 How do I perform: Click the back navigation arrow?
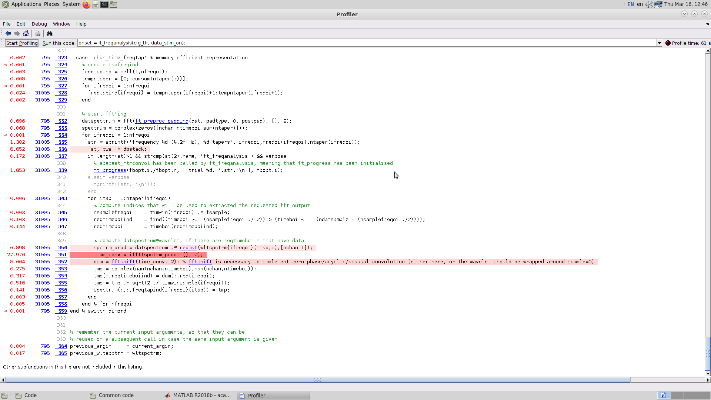pyautogui.click(x=8, y=33)
